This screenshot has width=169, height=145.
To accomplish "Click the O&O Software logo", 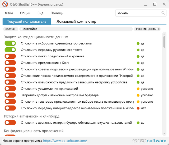I will (x=149, y=141).
